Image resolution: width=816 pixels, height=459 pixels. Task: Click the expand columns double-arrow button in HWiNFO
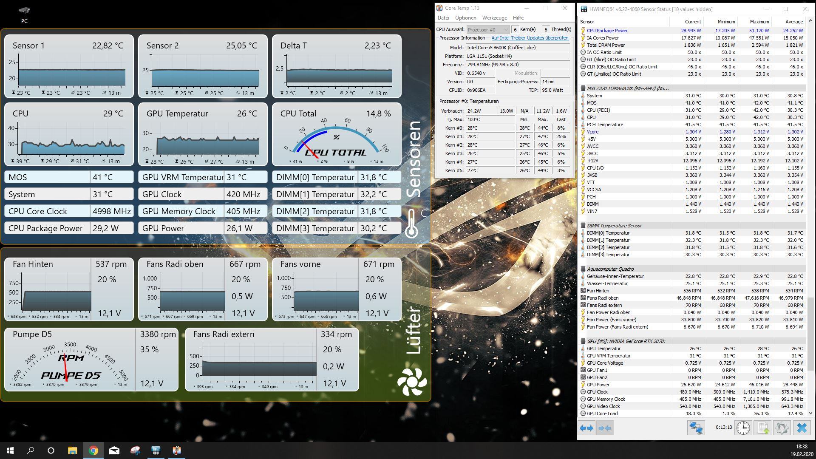(587, 428)
